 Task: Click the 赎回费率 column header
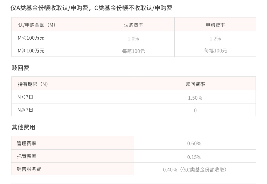pos(195,84)
